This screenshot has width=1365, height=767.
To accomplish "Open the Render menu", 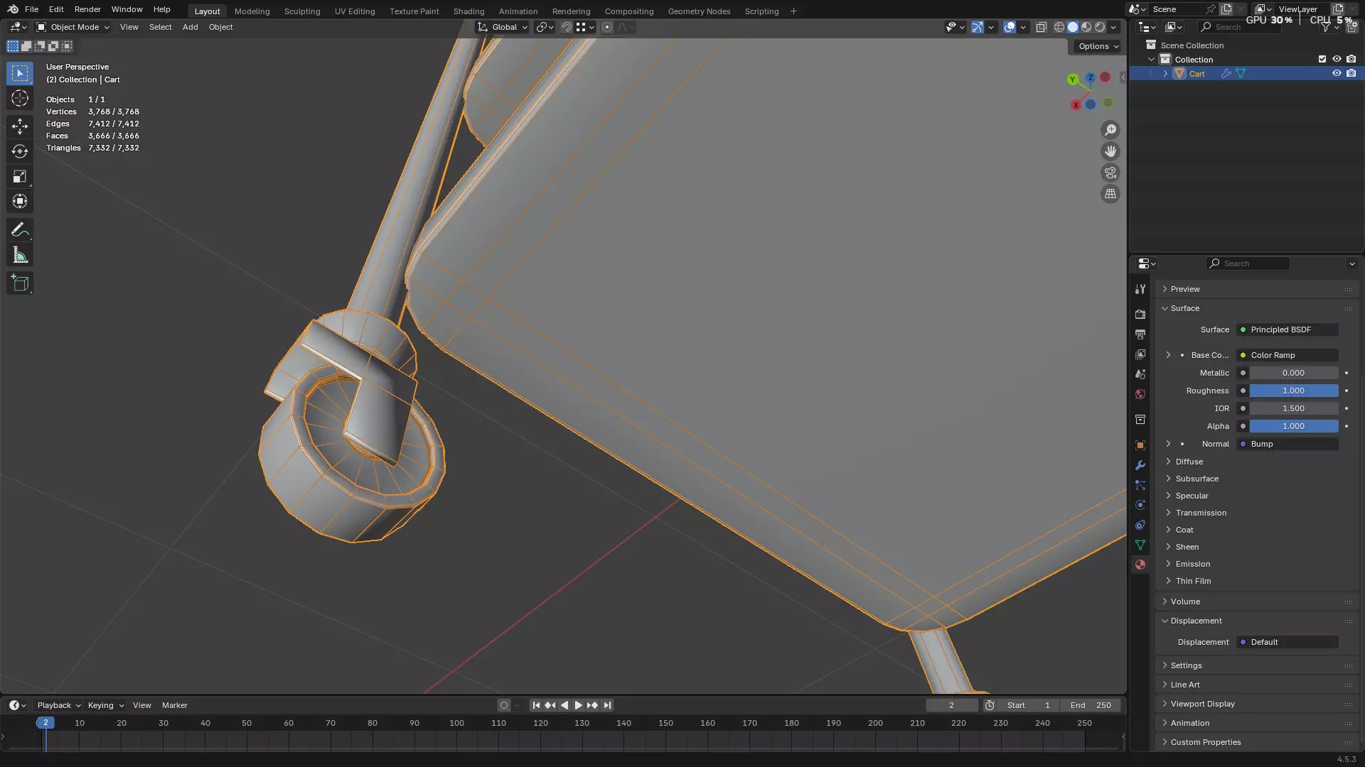I will click(87, 9).
